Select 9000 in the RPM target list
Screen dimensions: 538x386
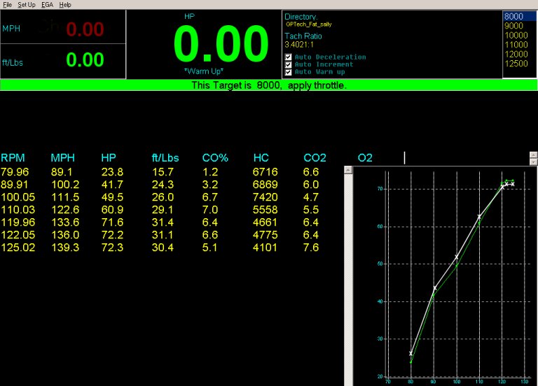[x=513, y=26]
